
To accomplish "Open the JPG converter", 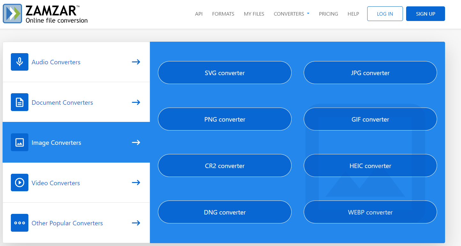I will click(x=370, y=73).
